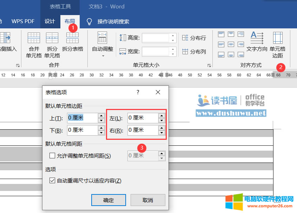Enable 允许调整单元格间距 checkbox
Viewport: 297px width, 213px height.
(x=52, y=156)
